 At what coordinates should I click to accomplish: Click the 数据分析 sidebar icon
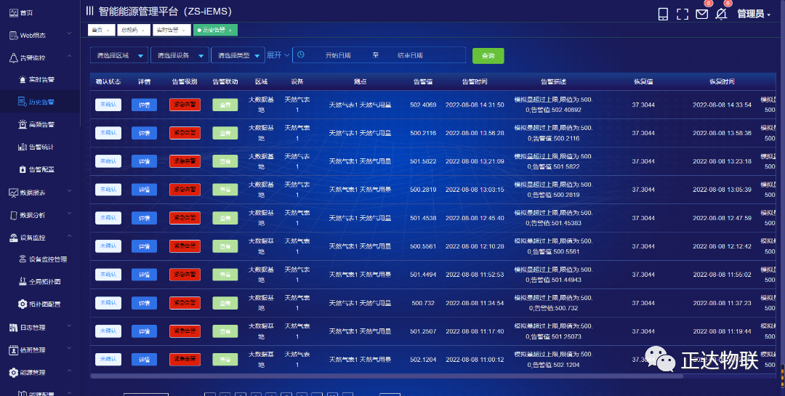click(14, 215)
